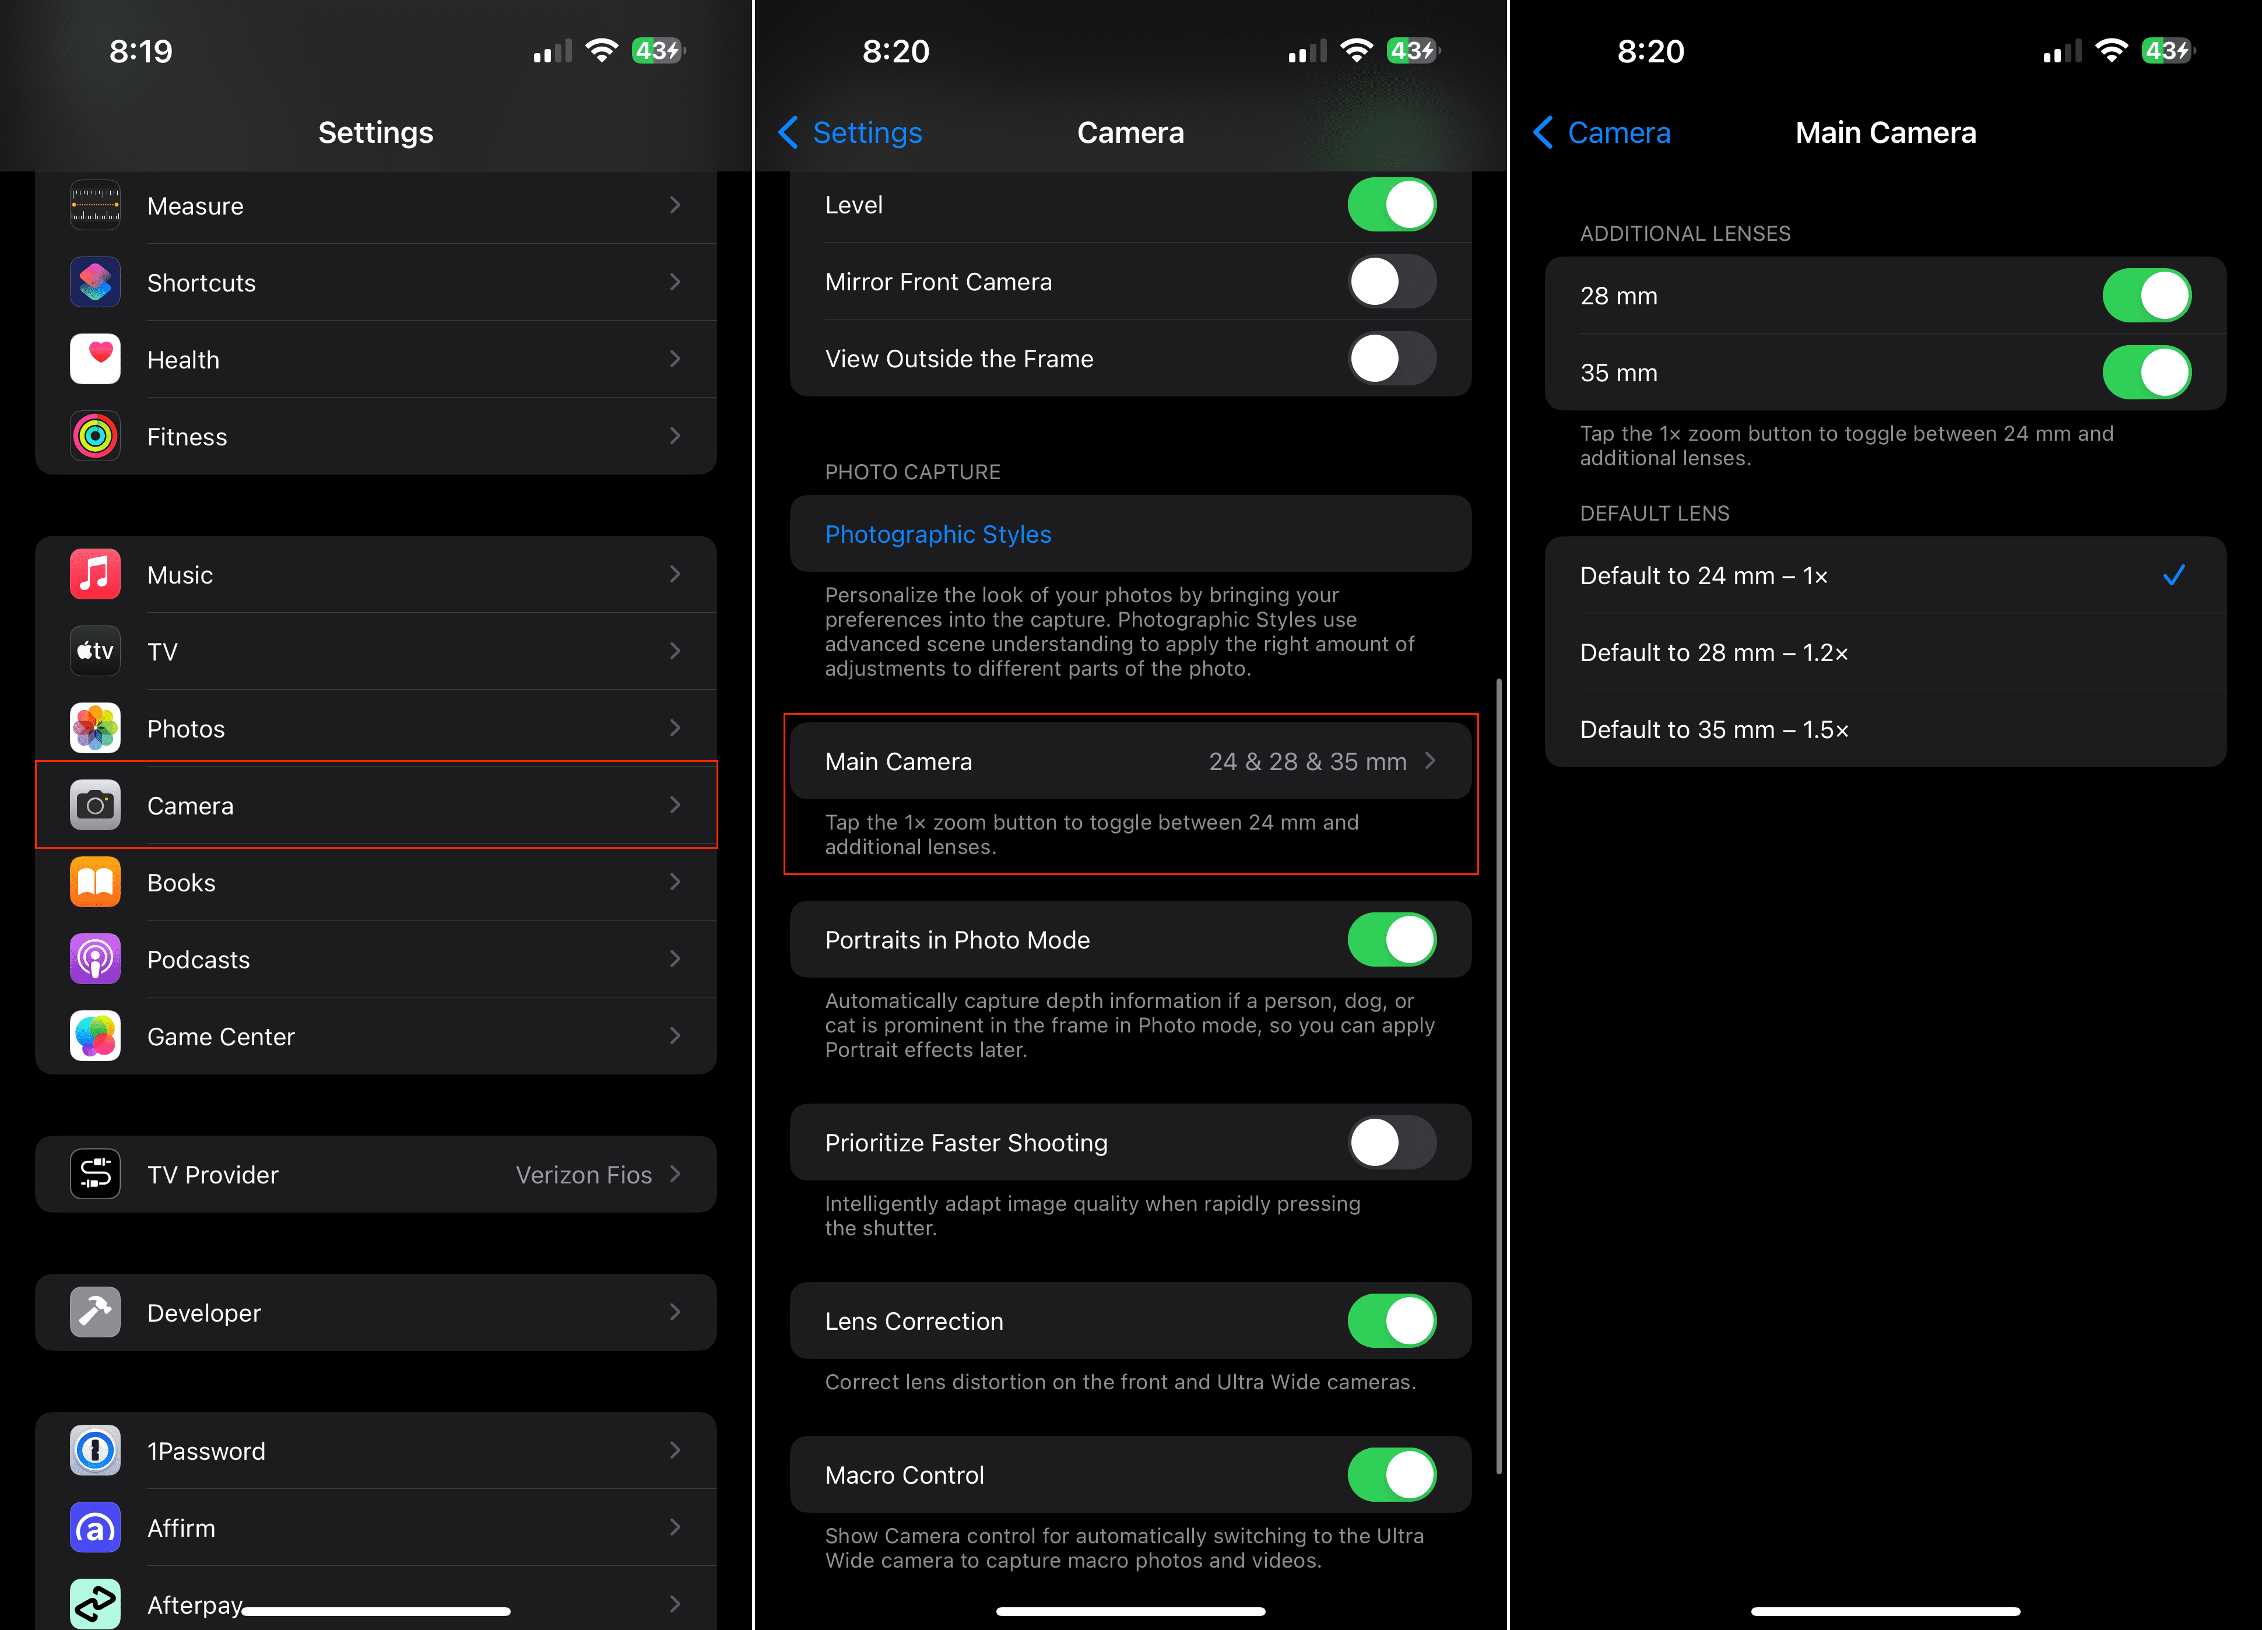Open Photos via its row chevron
Viewport: 2262px width, 1630px height.
pos(675,728)
